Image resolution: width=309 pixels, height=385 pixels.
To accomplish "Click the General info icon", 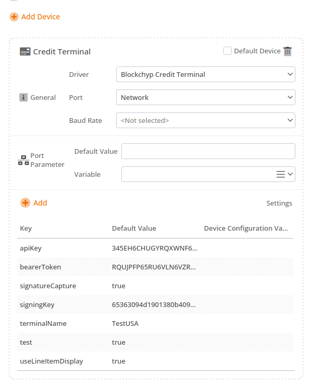I will [x=24, y=97].
